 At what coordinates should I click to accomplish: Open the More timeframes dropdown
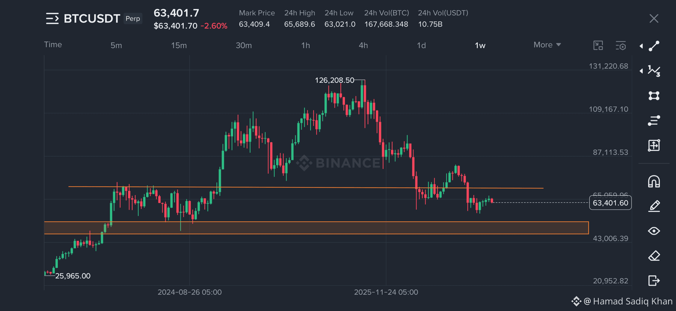pos(547,45)
